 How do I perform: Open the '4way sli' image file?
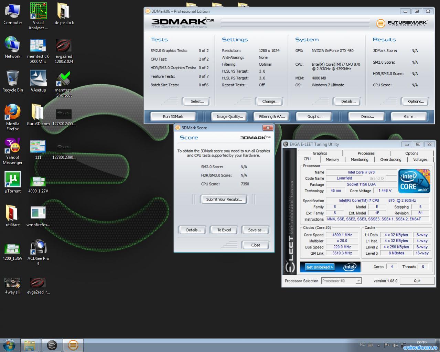click(13, 286)
